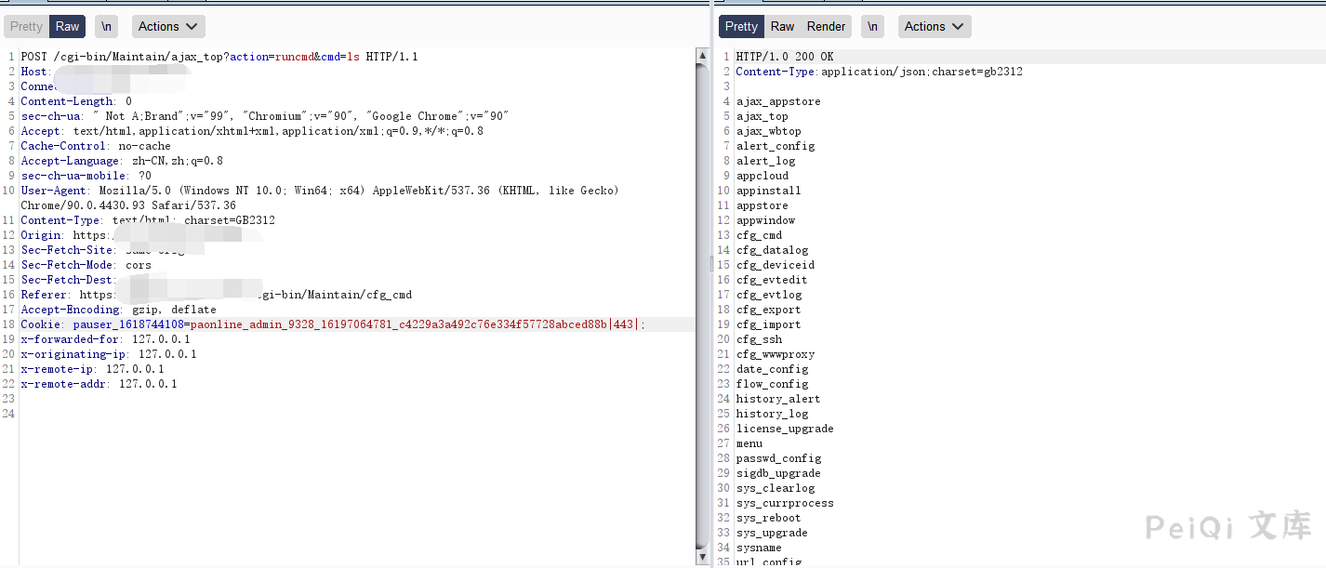This screenshot has height=568, width=1326.
Task: Click request scrollbar down arrow
Action: (703, 558)
